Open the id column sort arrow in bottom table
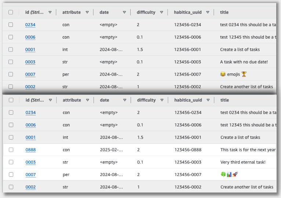281x198 pixels. click(50, 100)
